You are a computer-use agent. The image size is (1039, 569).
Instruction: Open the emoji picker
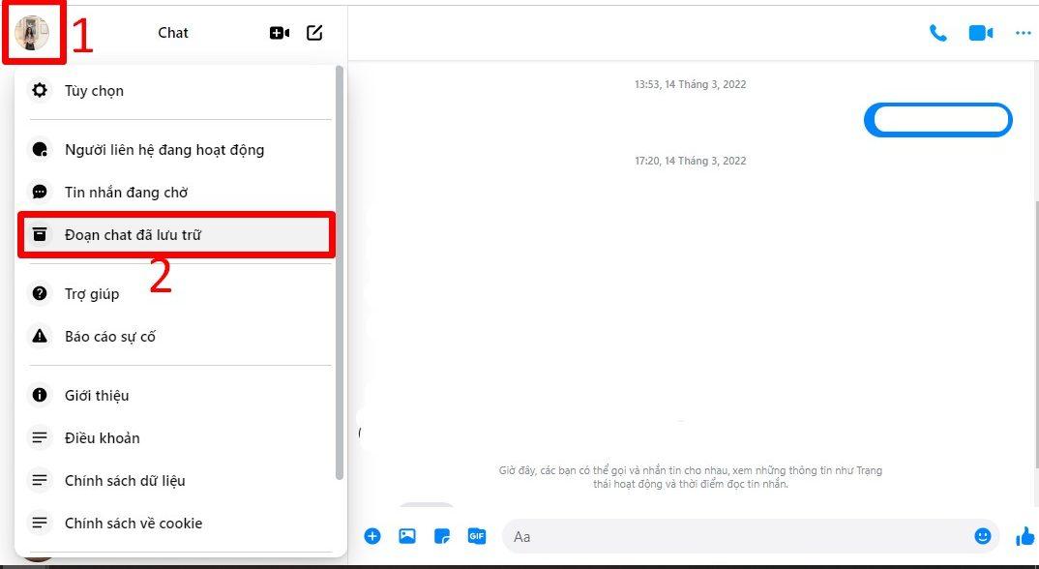pos(983,536)
